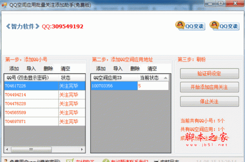
Task: Minimize the application window
Action: [x=210, y=3]
